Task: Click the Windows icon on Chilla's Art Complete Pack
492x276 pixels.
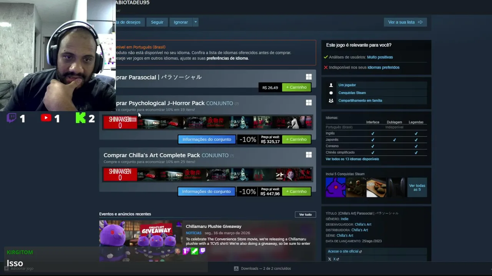Action: 309,155
